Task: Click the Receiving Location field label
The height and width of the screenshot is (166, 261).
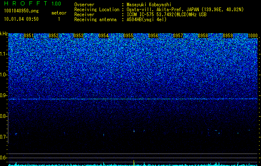Action: tap(97, 10)
